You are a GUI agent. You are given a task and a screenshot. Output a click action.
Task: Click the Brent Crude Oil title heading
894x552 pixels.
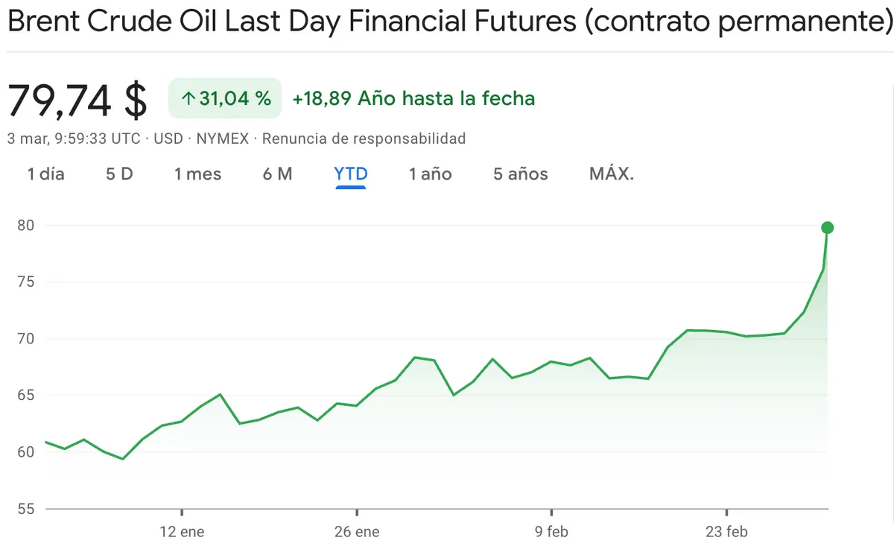(446, 22)
